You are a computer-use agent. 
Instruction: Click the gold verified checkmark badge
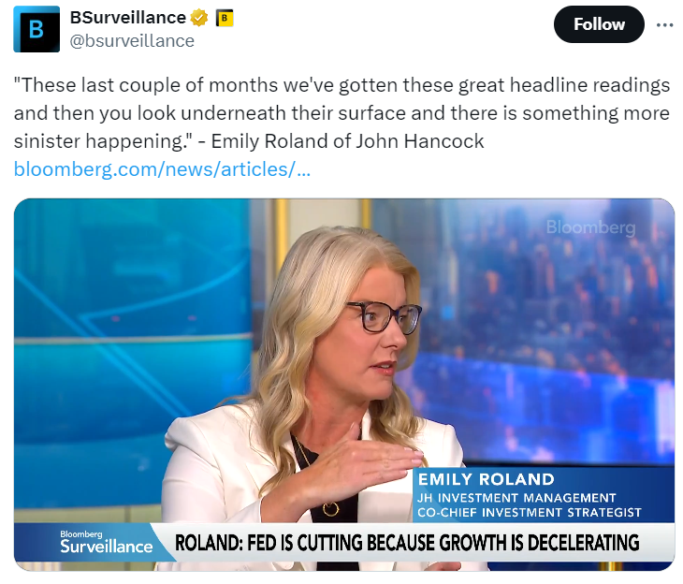pyautogui.click(x=199, y=18)
